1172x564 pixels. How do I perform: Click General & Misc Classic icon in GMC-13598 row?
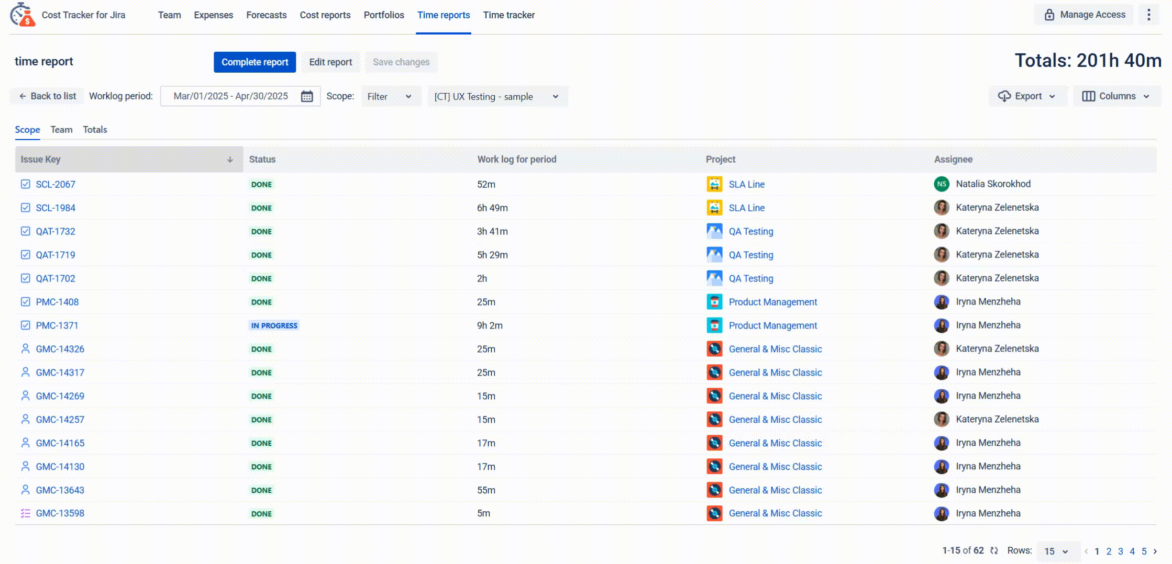point(714,513)
